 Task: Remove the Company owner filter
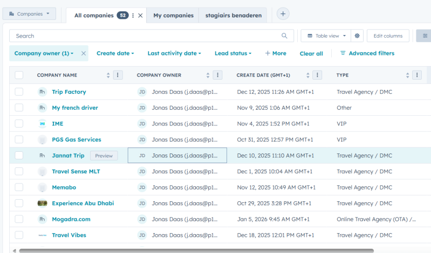coord(84,53)
